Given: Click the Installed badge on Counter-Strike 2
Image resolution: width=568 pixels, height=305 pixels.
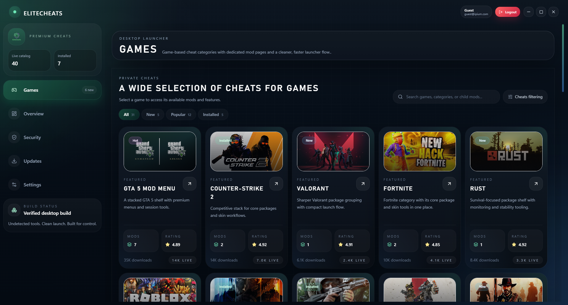Looking at the screenshot, I should pos(225,141).
